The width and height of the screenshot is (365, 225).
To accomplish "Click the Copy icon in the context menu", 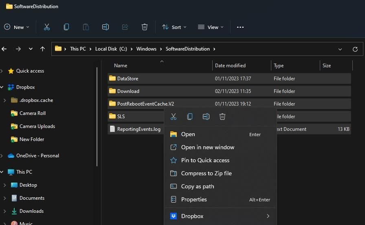I will 190,117.
